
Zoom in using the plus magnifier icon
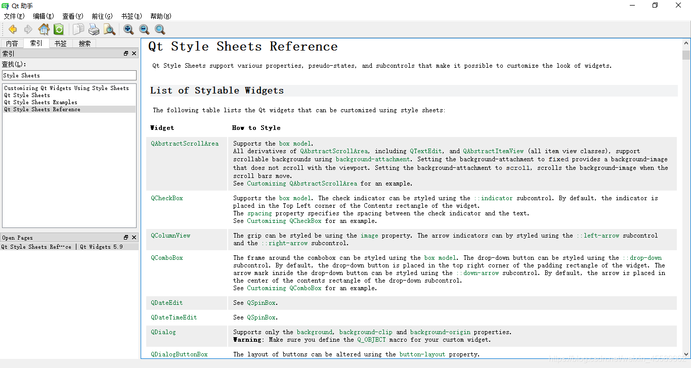pos(128,29)
